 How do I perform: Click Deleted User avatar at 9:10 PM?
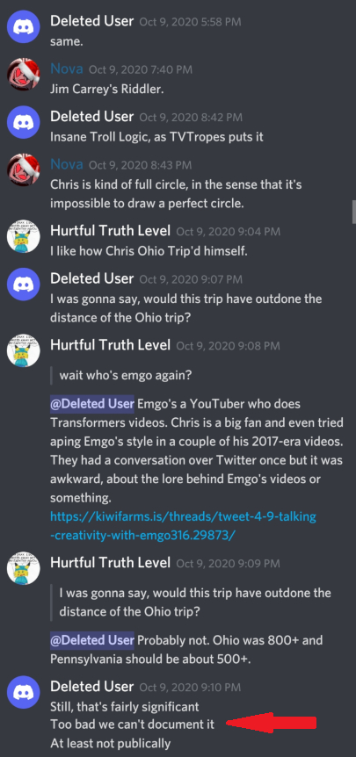click(23, 692)
